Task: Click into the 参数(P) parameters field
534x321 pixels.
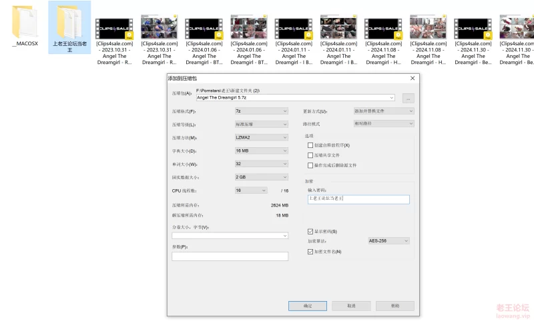Action: [230, 256]
